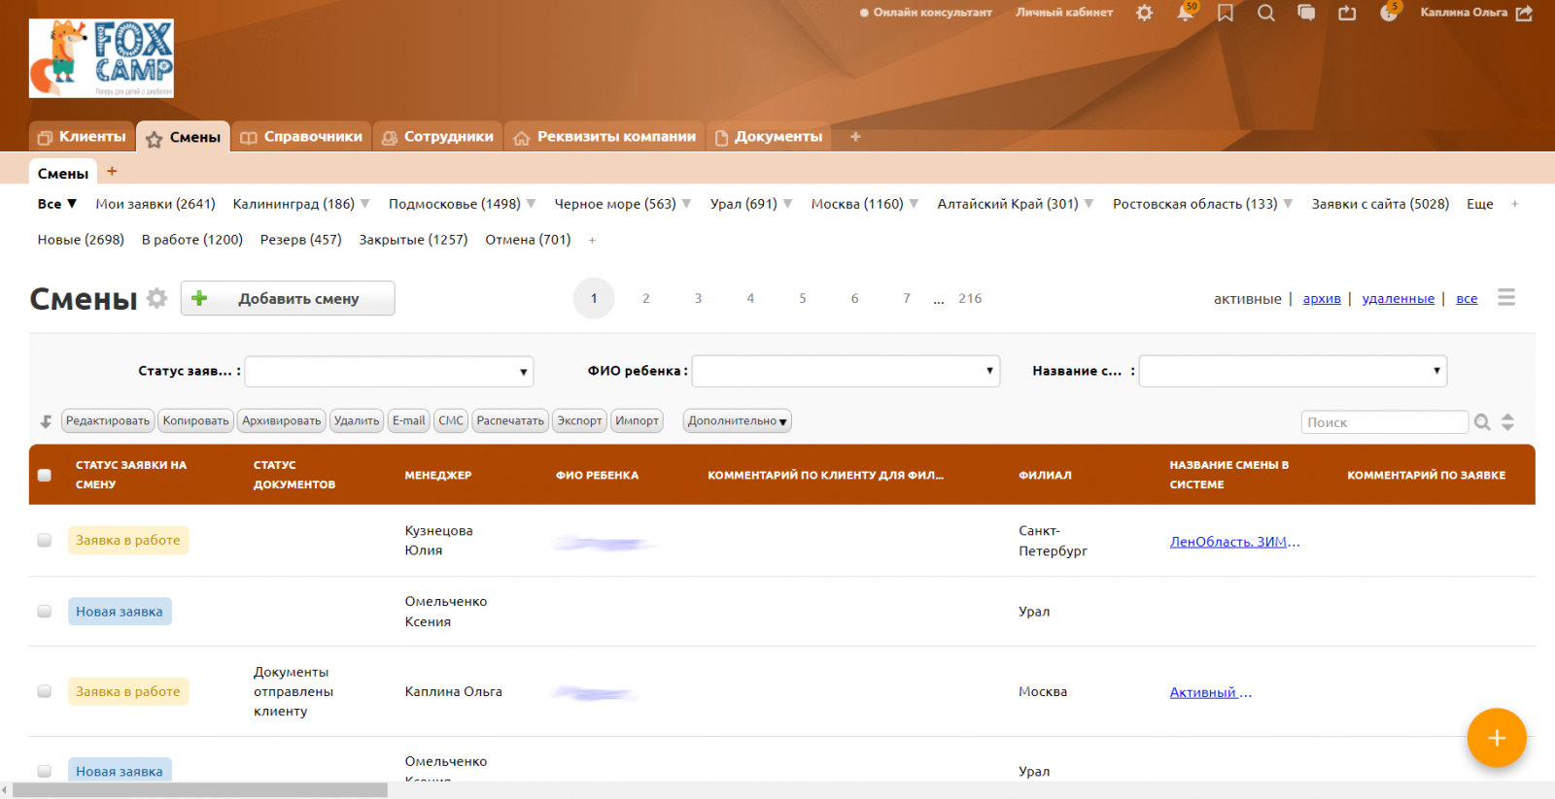
Task: Click into the Поиск search field
Action: 1383,422
